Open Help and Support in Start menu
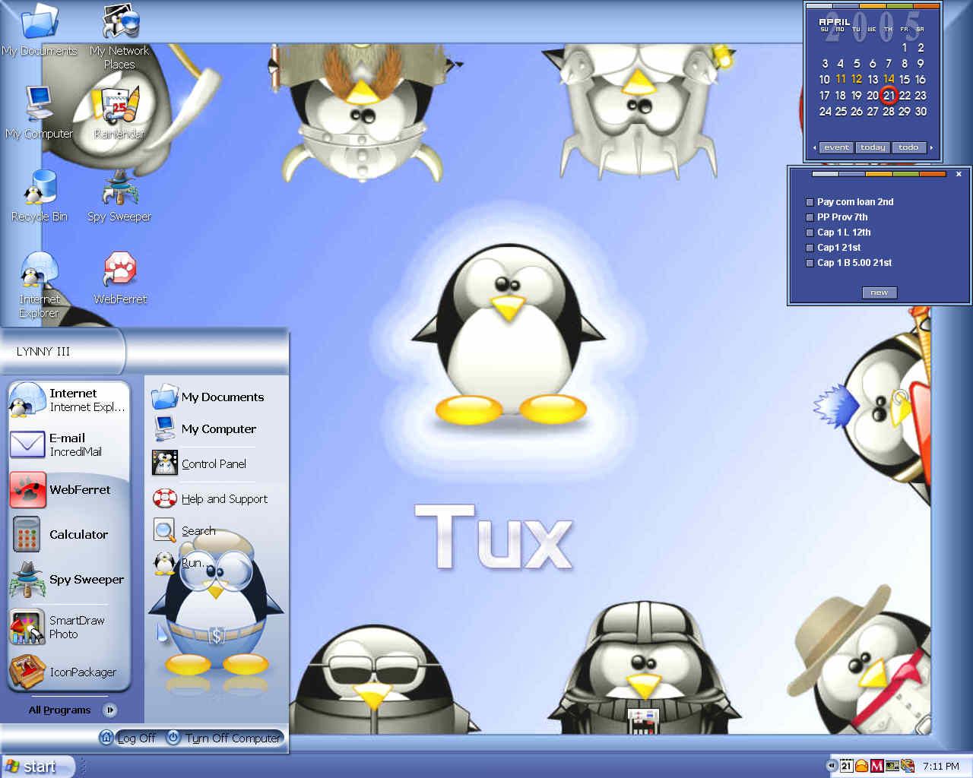The width and height of the screenshot is (973, 778). tap(210, 498)
